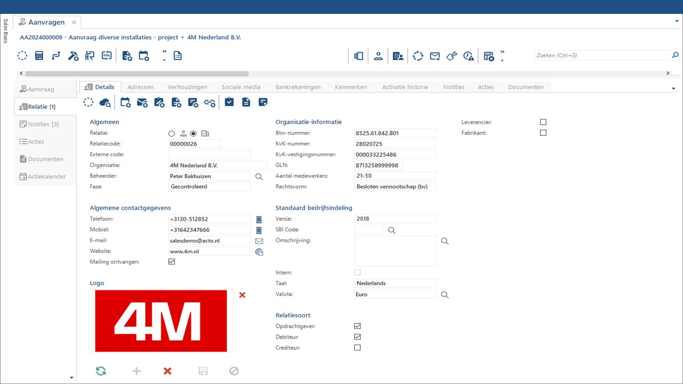The height and width of the screenshot is (384, 683).
Task: Click the panel view icon in the right toolbar
Action: [359, 55]
